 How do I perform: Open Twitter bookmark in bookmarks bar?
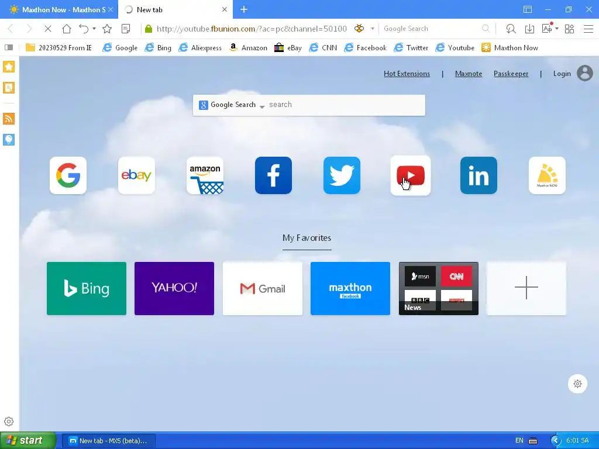pyautogui.click(x=411, y=47)
